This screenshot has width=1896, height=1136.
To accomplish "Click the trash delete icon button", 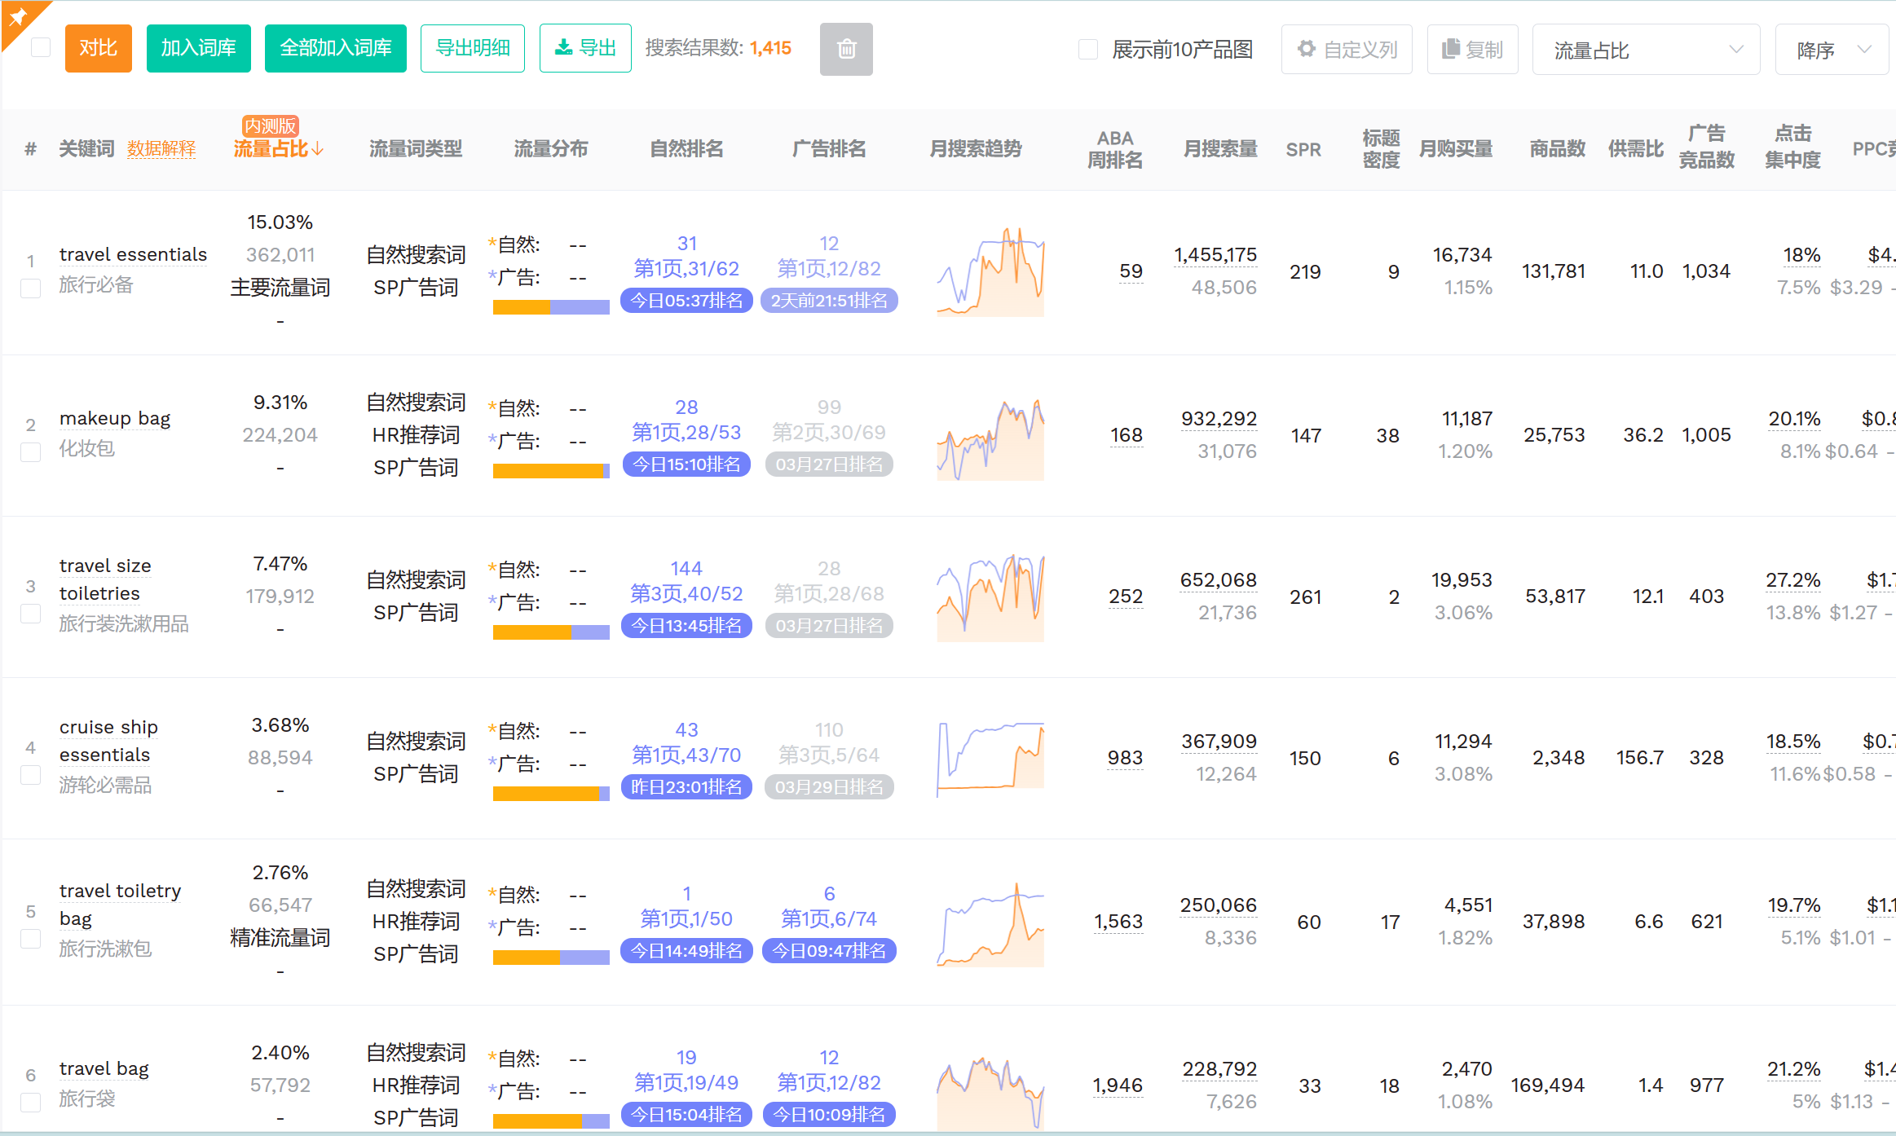I will click(846, 49).
